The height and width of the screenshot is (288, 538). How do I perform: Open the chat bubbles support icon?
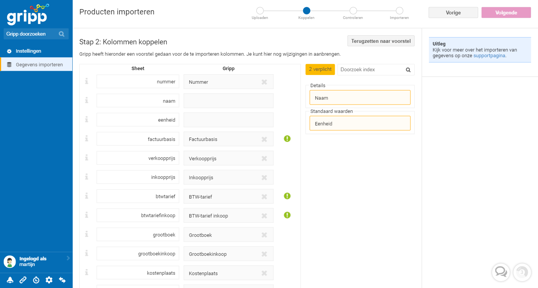click(x=501, y=272)
